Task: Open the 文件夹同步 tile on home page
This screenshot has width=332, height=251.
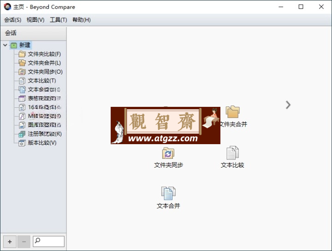Action: click(168, 158)
